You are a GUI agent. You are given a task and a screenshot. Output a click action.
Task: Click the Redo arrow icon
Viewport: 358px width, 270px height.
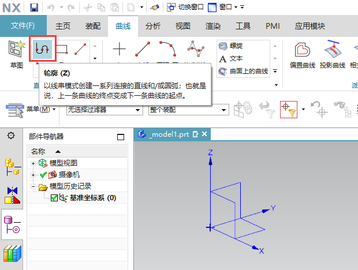(x=71, y=7)
